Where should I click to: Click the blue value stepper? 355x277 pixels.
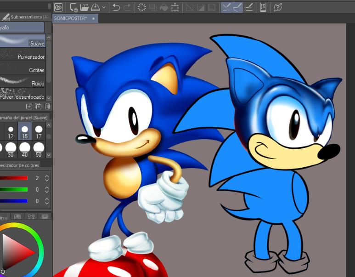[47, 201]
